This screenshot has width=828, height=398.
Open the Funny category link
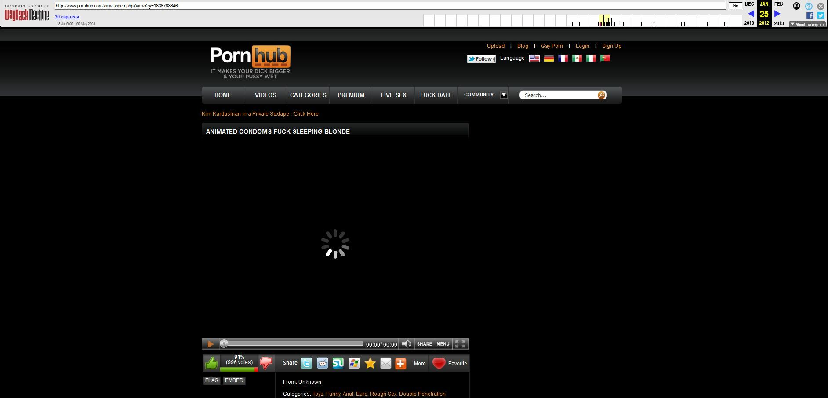pos(333,394)
